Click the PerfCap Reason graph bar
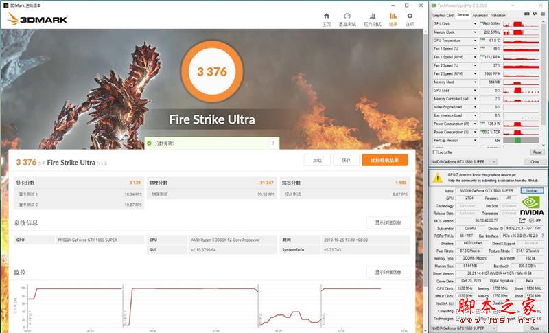The height and width of the screenshot is (333, 549). click(x=521, y=141)
